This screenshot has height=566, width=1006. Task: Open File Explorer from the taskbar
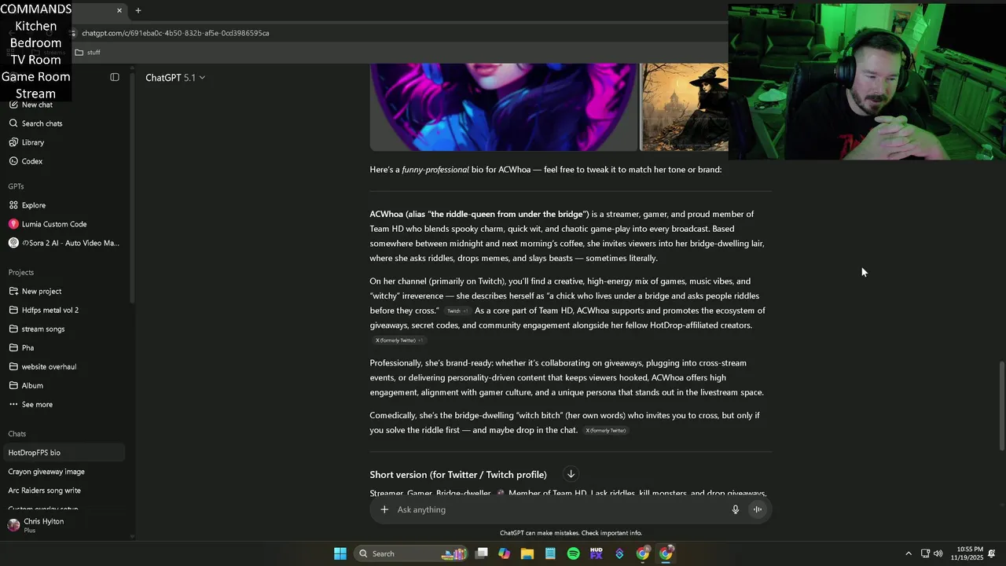pyautogui.click(x=527, y=553)
